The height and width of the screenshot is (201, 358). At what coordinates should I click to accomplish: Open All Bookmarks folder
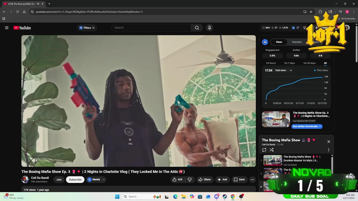tap(346, 19)
